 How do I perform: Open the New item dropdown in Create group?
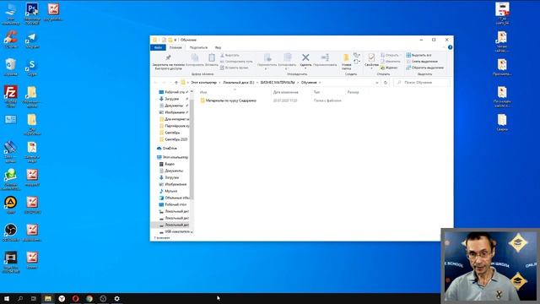357,55
